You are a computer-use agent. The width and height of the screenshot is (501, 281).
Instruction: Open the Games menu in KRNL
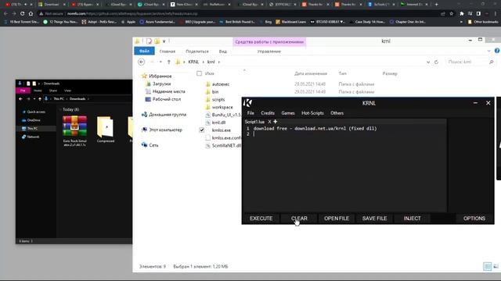tap(288, 113)
